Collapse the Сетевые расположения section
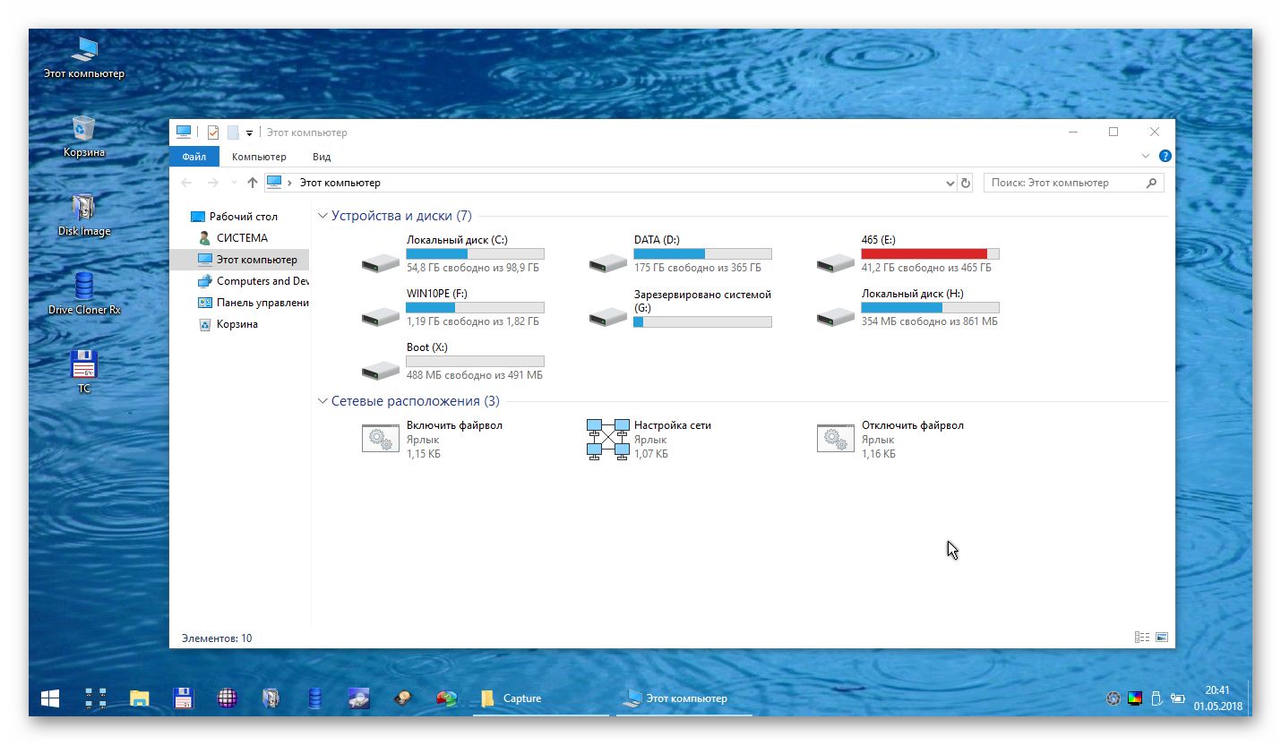The image size is (1281, 745). (x=322, y=401)
